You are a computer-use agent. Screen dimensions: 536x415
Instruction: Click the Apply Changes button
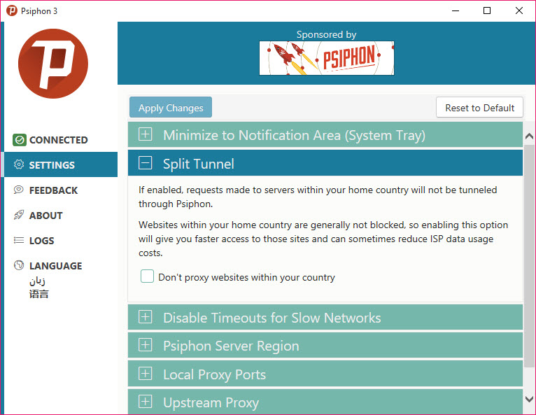171,107
